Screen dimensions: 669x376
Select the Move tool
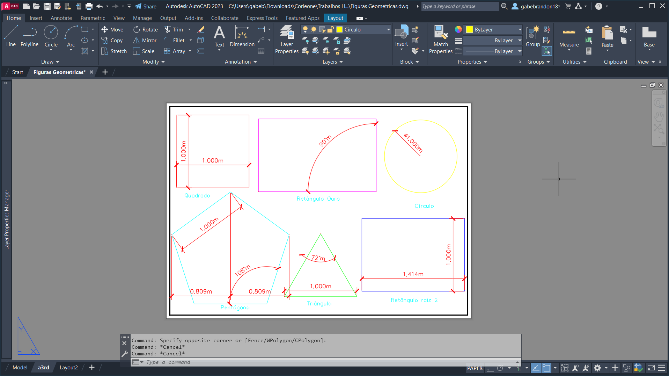pyautogui.click(x=112, y=29)
